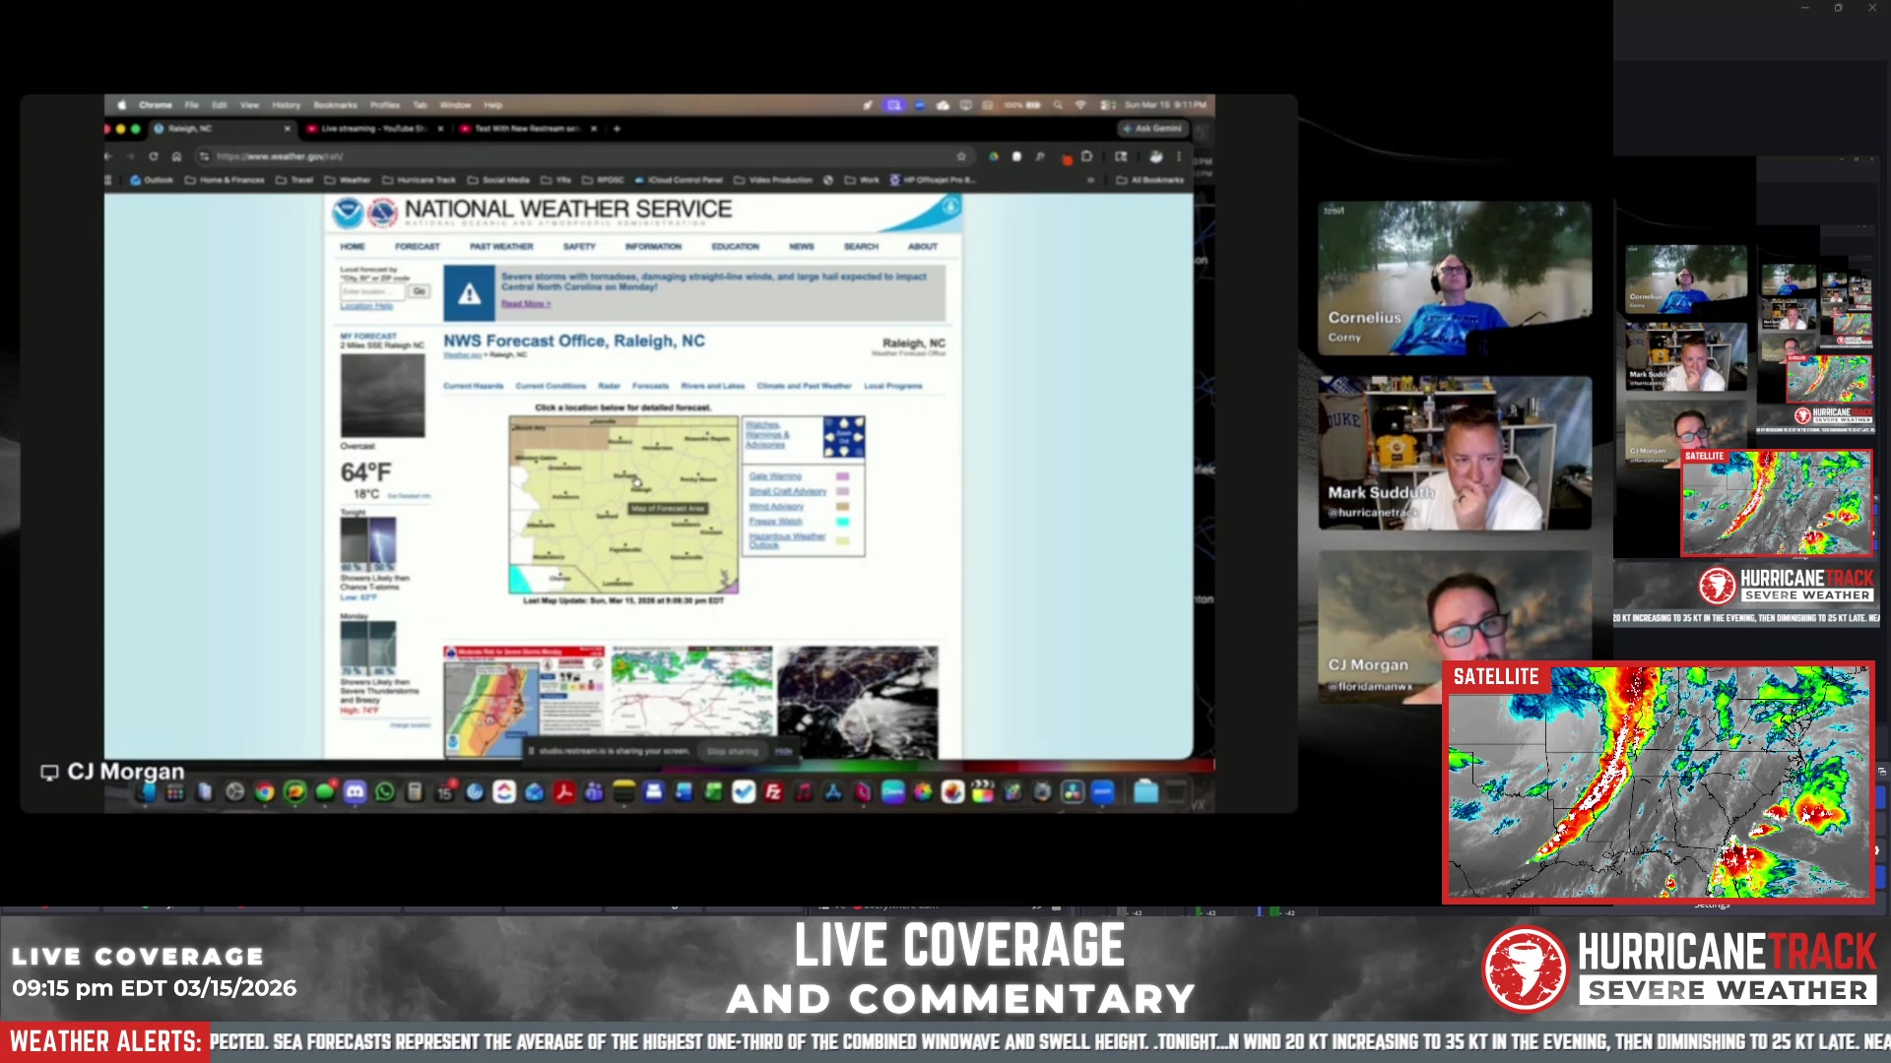This screenshot has width=1891, height=1063.
Task: Open Discord from the dock
Action: point(355,791)
